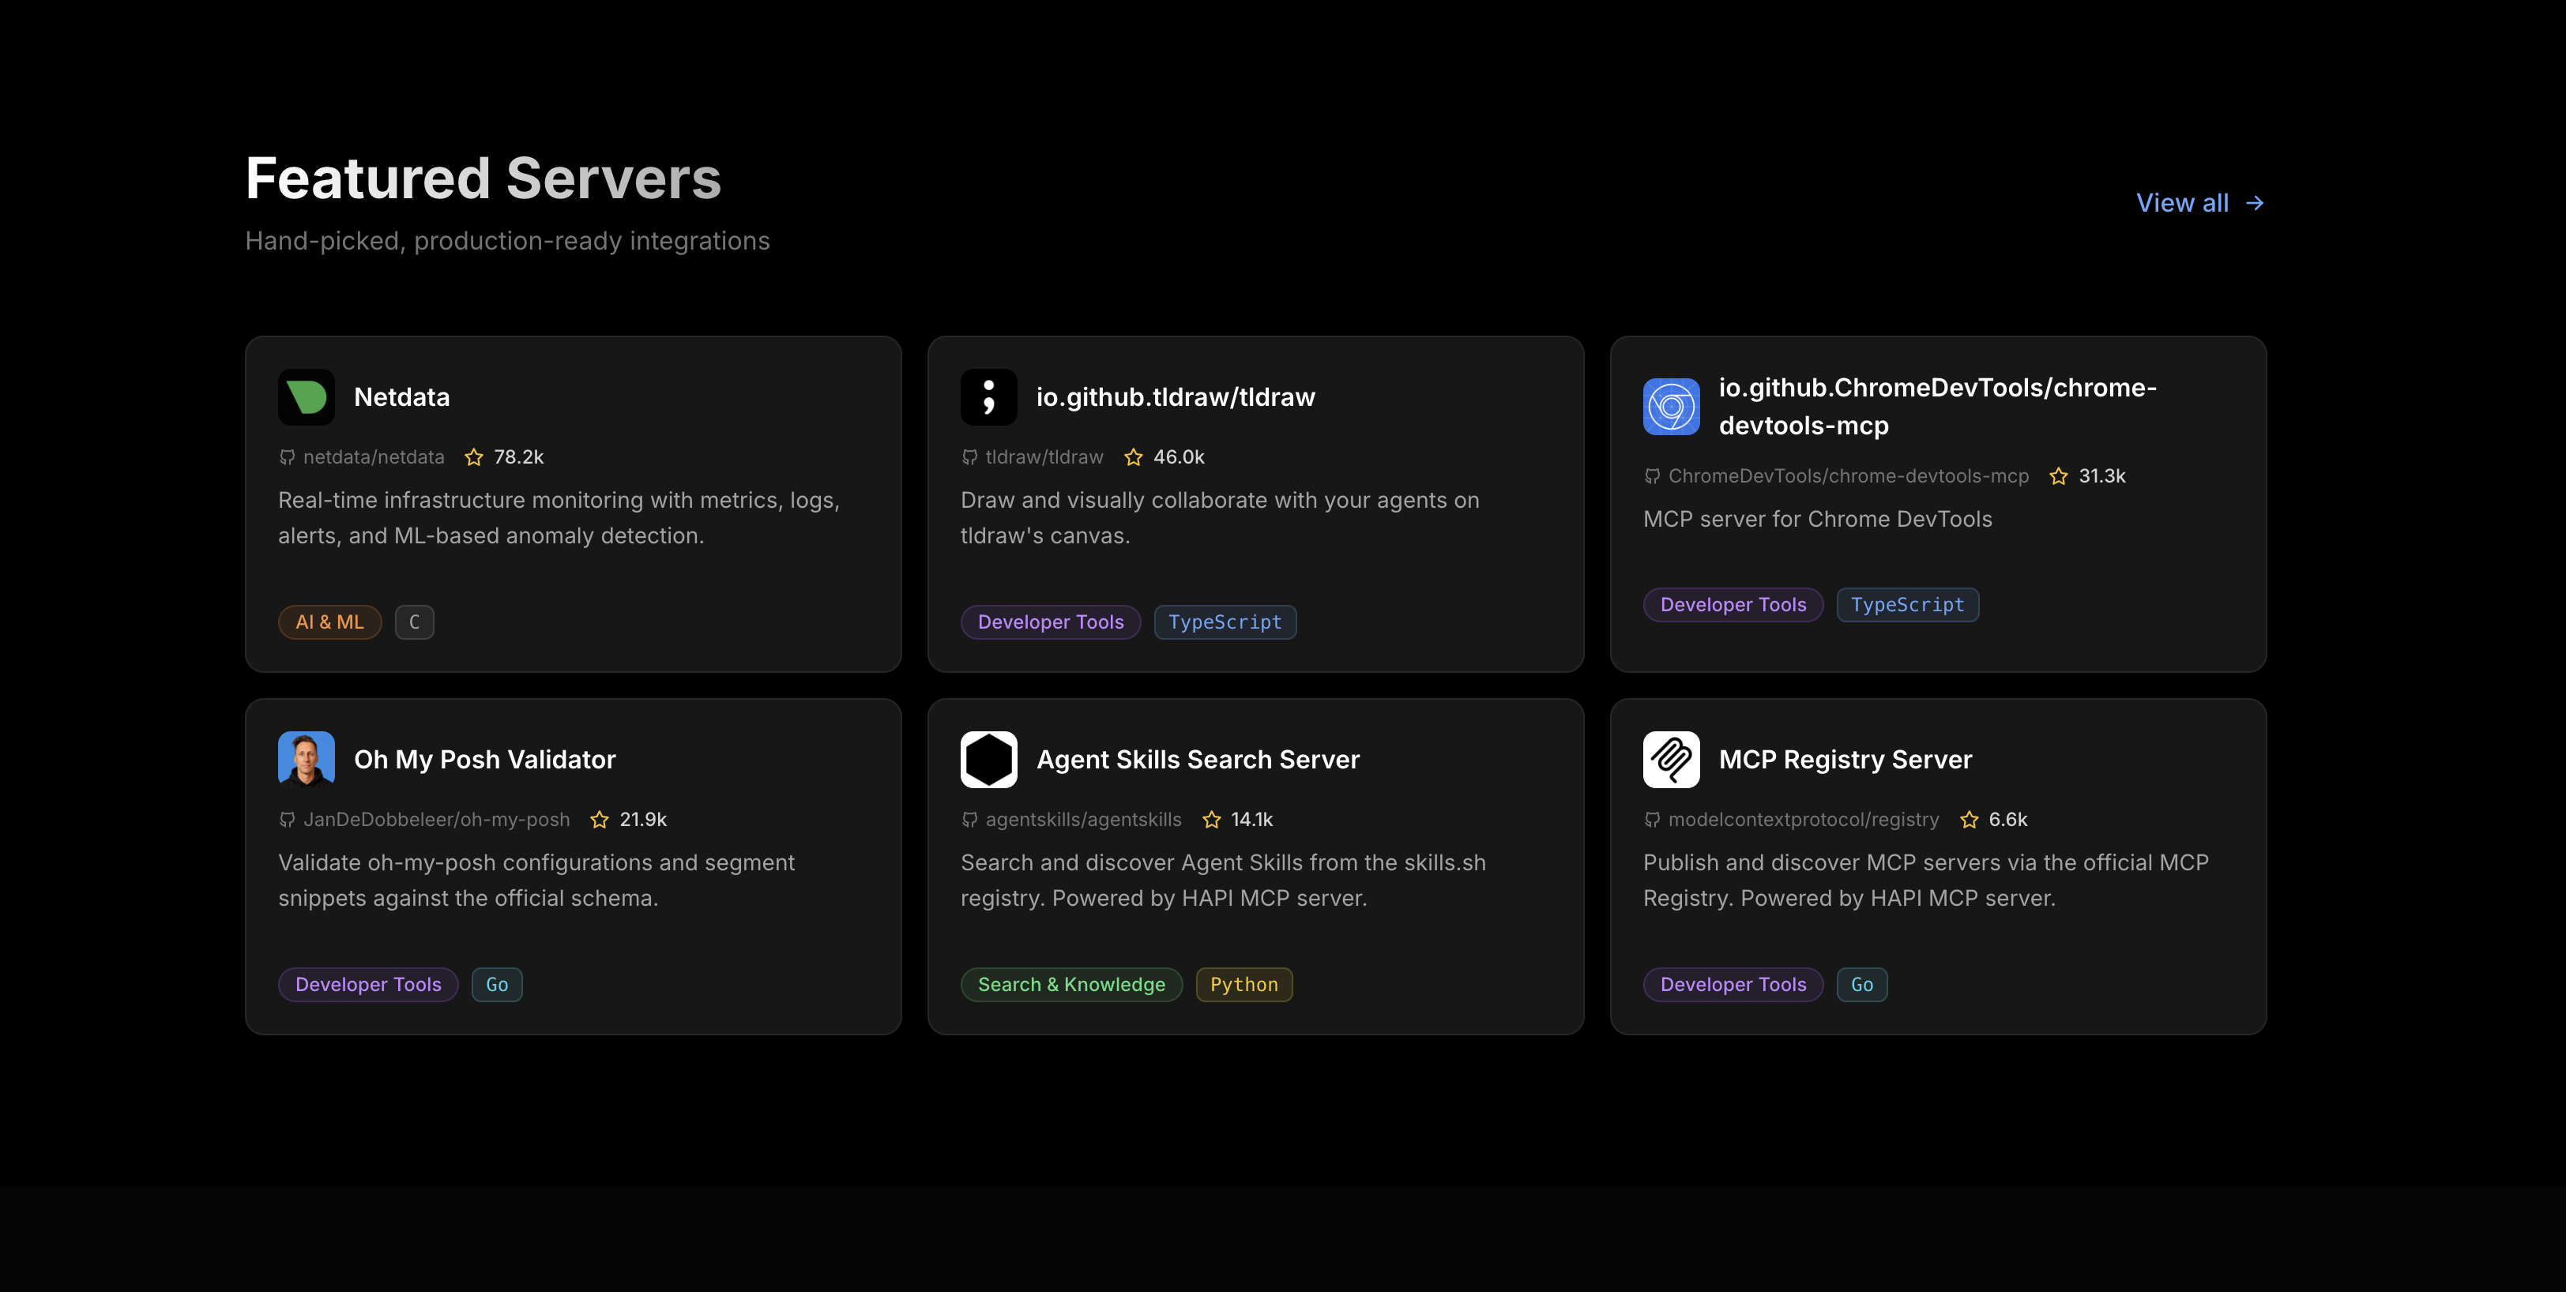
Task: Click GitHub icon next to tldraw/tldraw
Action: tap(969, 457)
